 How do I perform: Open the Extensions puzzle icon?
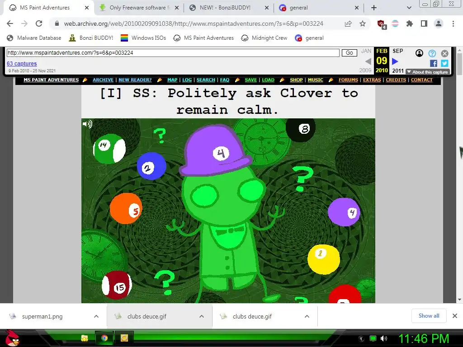pos(410,23)
